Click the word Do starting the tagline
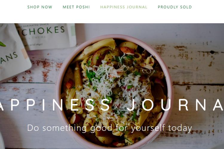The height and width of the screenshot is (149, 224). tap(33, 128)
